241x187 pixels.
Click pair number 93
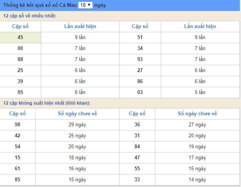tap(140, 59)
